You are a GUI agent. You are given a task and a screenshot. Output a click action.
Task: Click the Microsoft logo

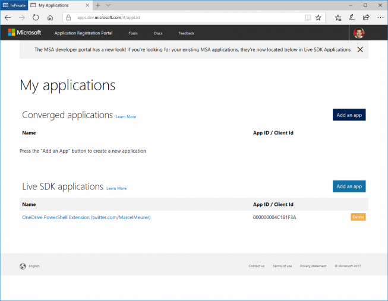[24, 33]
